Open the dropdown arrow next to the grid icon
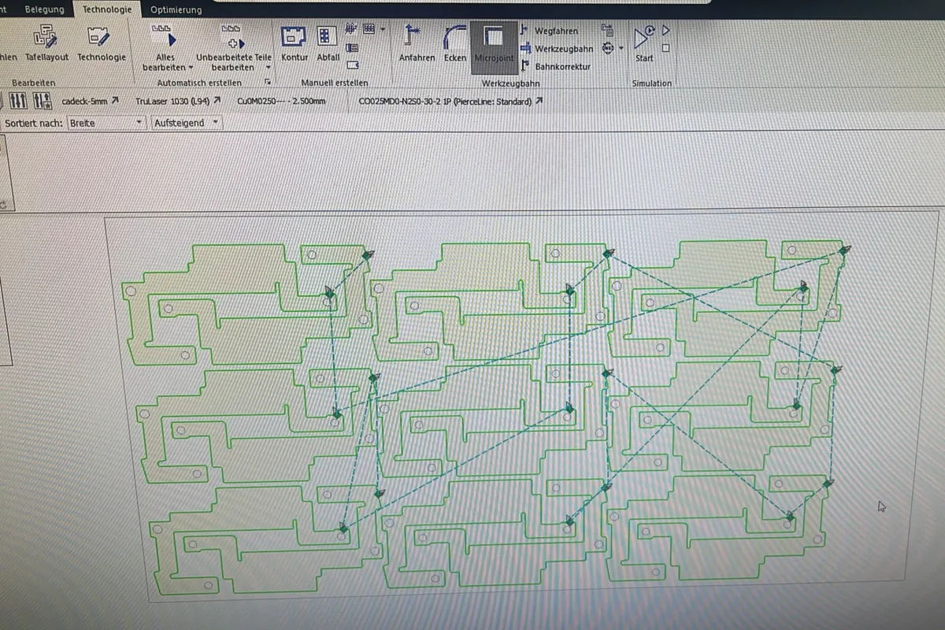 (x=382, y=30)
